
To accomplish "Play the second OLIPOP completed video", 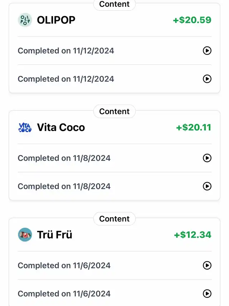I will click(207, 79).
